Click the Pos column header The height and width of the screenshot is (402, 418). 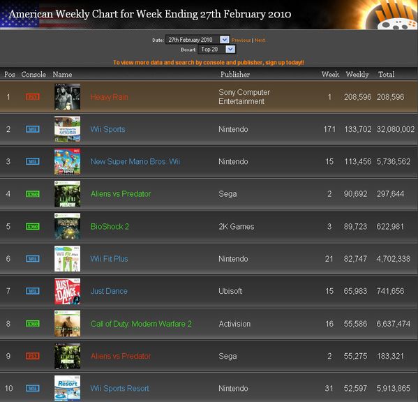coord(10,75)
